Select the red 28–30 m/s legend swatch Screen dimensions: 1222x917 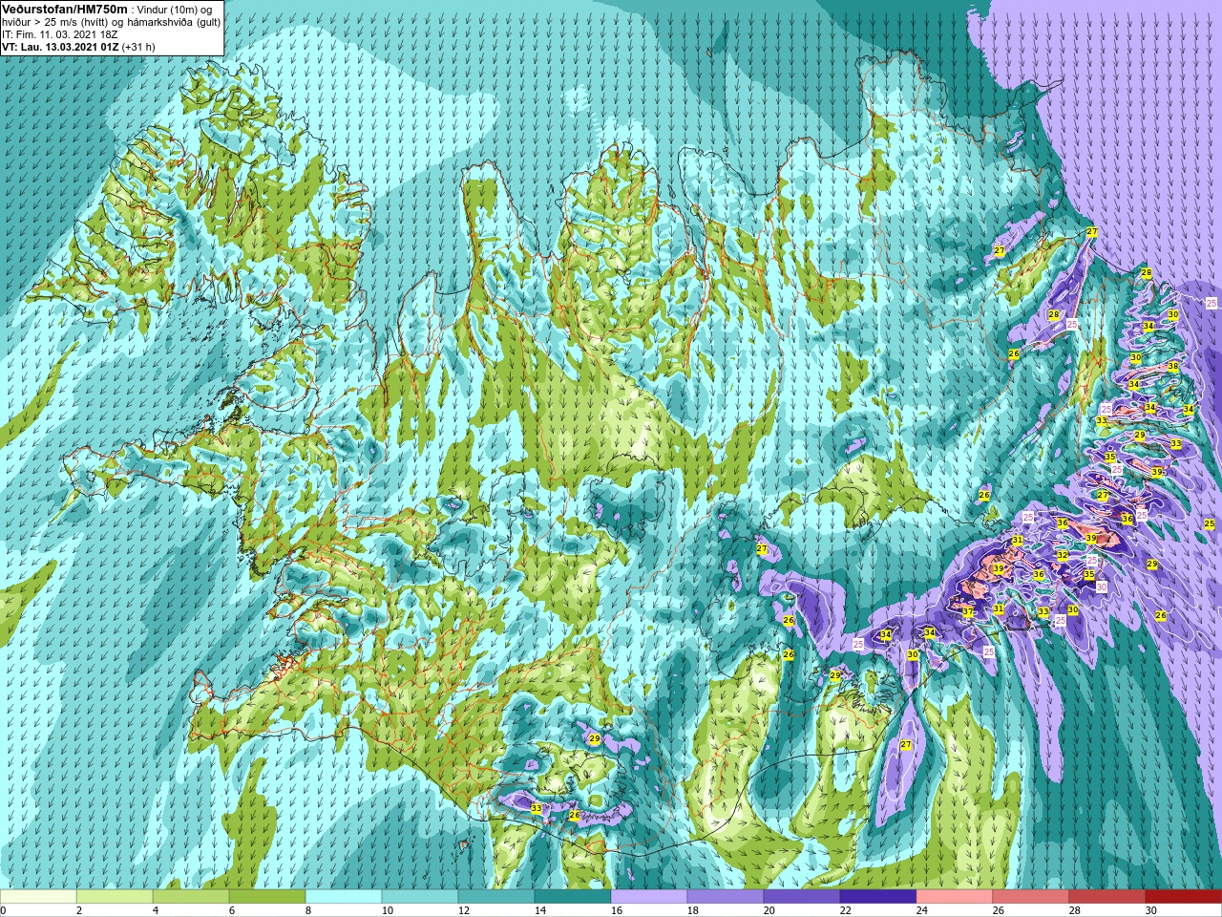[x=1107, y=897]
